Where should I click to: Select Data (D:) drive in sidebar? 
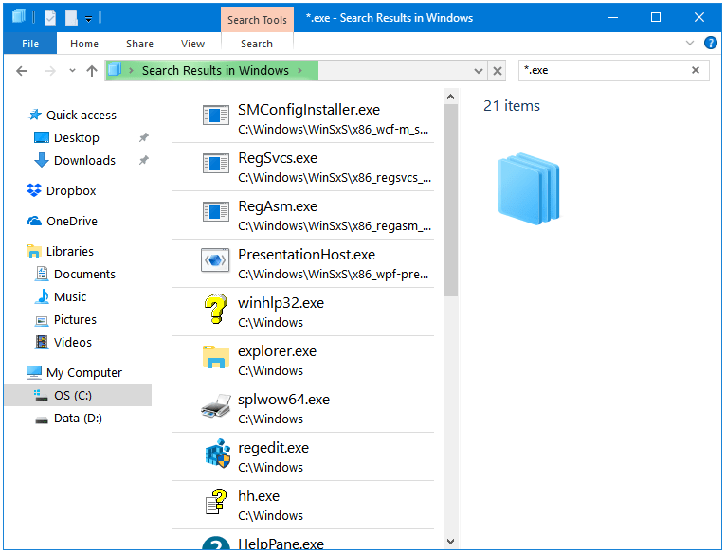point(78,419)
